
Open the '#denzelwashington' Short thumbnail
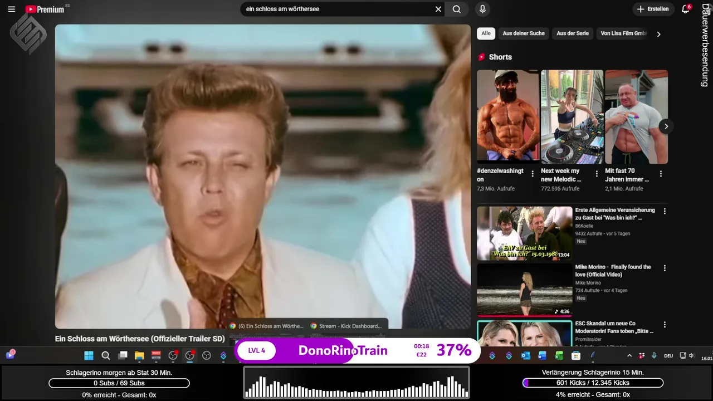tap(507, 116)
